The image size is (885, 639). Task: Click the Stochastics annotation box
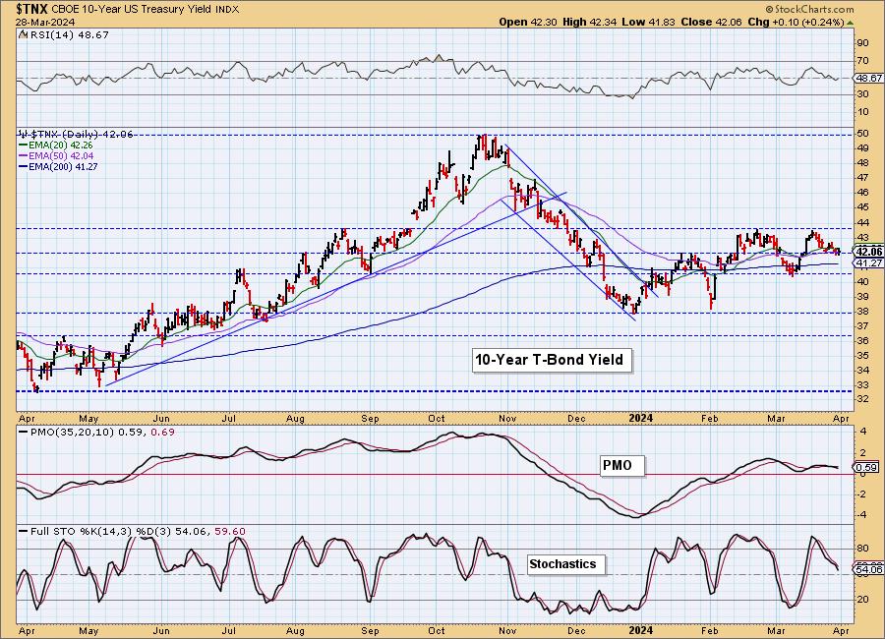pyautogui.click(x=566, y=564)
